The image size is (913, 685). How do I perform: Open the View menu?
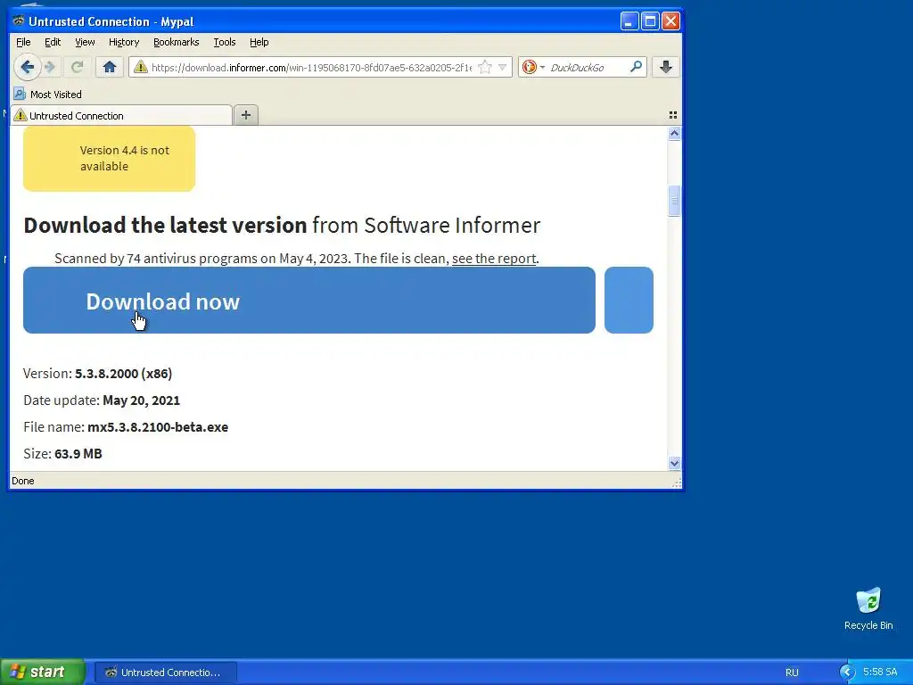85,42
